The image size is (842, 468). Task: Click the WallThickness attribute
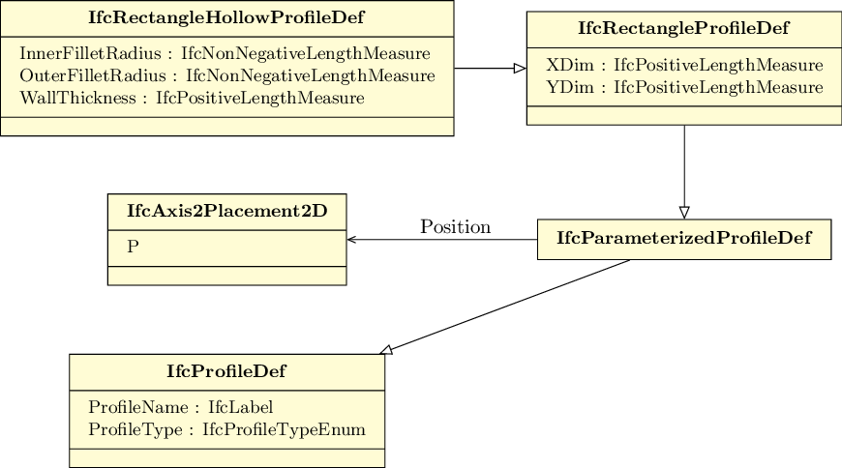192,98
